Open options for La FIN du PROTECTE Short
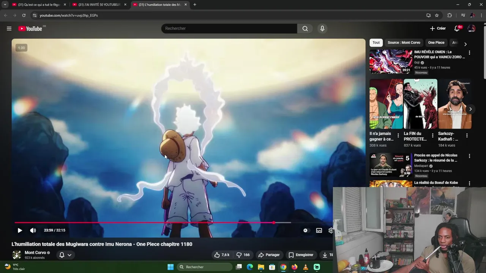This screenshot has width=486, height=273. (x=432, y=135)
